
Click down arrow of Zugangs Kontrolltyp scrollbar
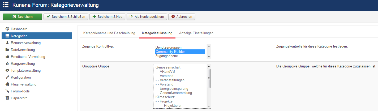(209, 57)
